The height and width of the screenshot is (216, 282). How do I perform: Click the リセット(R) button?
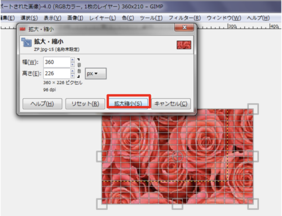[85, 104]
